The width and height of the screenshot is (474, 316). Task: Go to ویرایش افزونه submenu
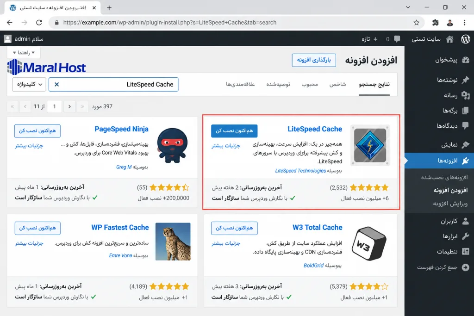(x=450, y=204)
